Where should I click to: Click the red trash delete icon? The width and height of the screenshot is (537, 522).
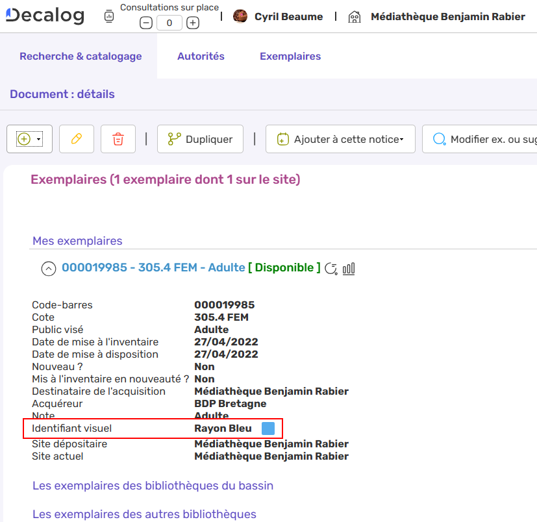[x=118, y=138]
